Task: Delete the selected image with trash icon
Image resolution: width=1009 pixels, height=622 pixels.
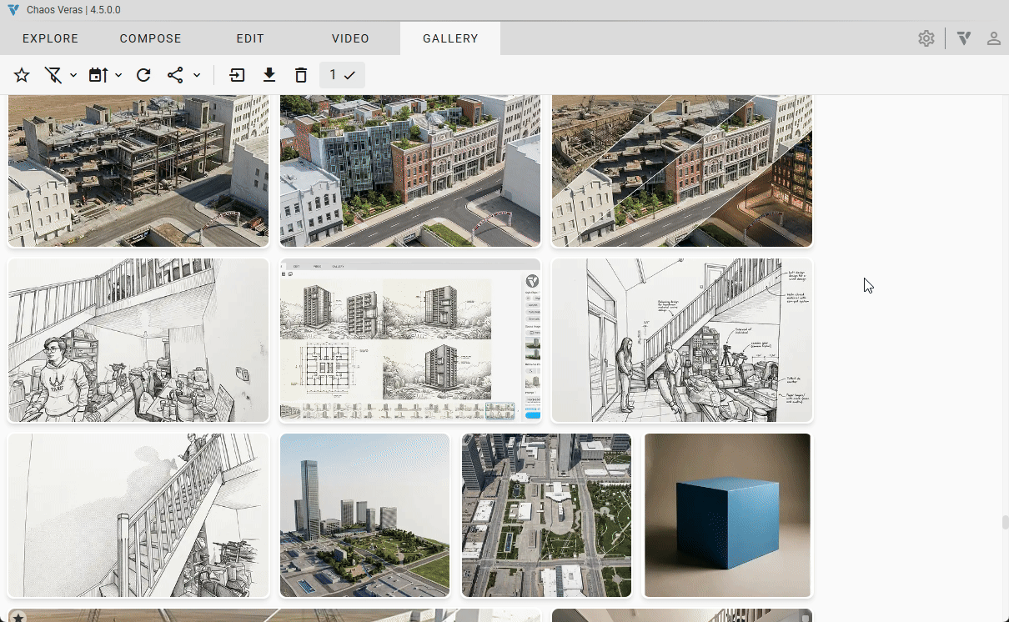Action: click(301, 75)
